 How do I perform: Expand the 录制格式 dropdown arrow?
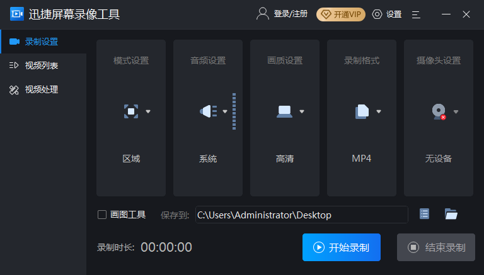point(379,111)
